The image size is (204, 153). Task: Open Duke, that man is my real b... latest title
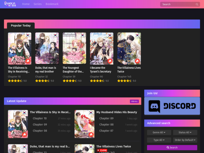pos(50,147)
